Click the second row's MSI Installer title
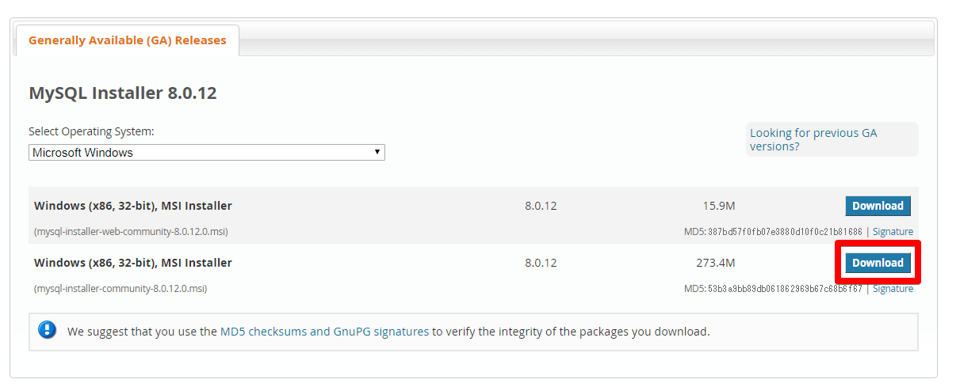Viewport: 979px width, 387px height. click(133, 263)
